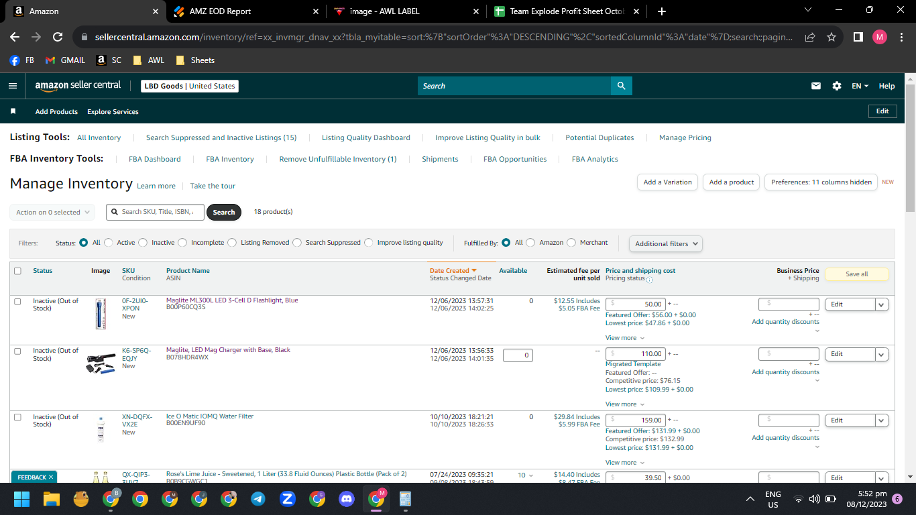Open the AWL bookmark folder
This screenshot has width=916, height=515.
coord(149,60)
